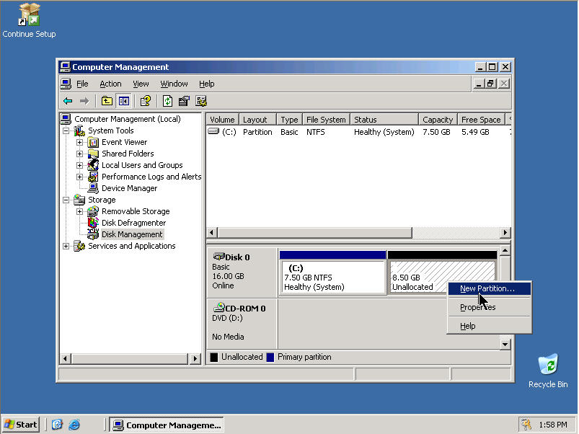579x434 pixels.
Task: Launch Internet Explorer from quick launch
Action: pos(74,425)
